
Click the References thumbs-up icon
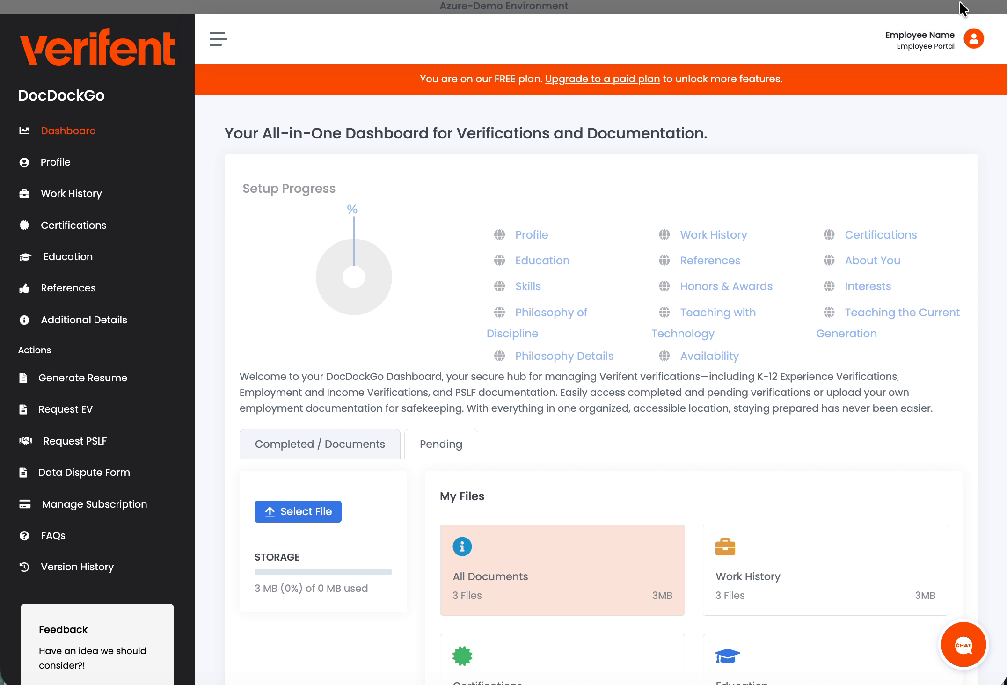pos(24,288)
